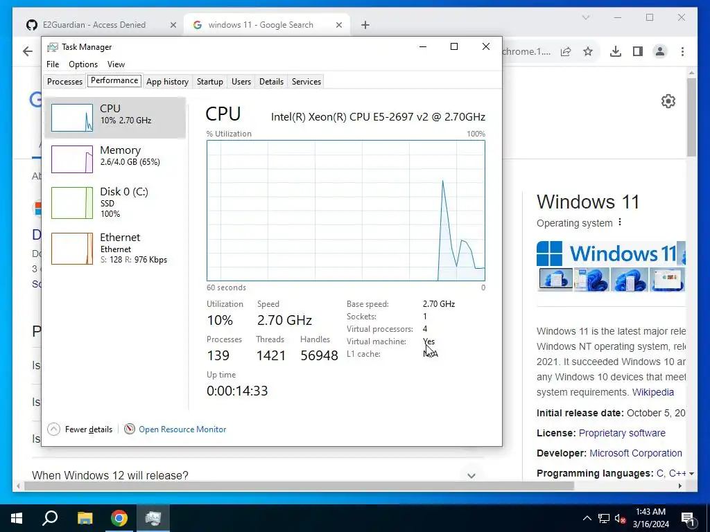Select the Ethernet performance item
Image resolution: width=710 pixels, height=532 pixels.
(115, 249)
